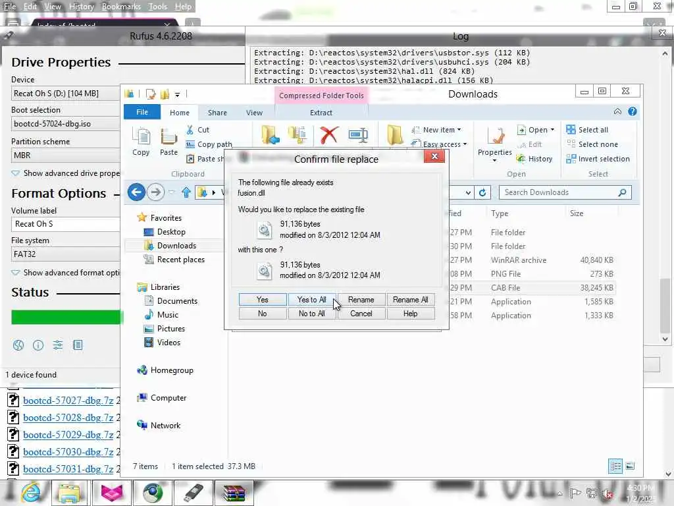This screenshot has width=674, height=506.
Task: Click the Rufus Volume label field
Action: click(65, 224)
